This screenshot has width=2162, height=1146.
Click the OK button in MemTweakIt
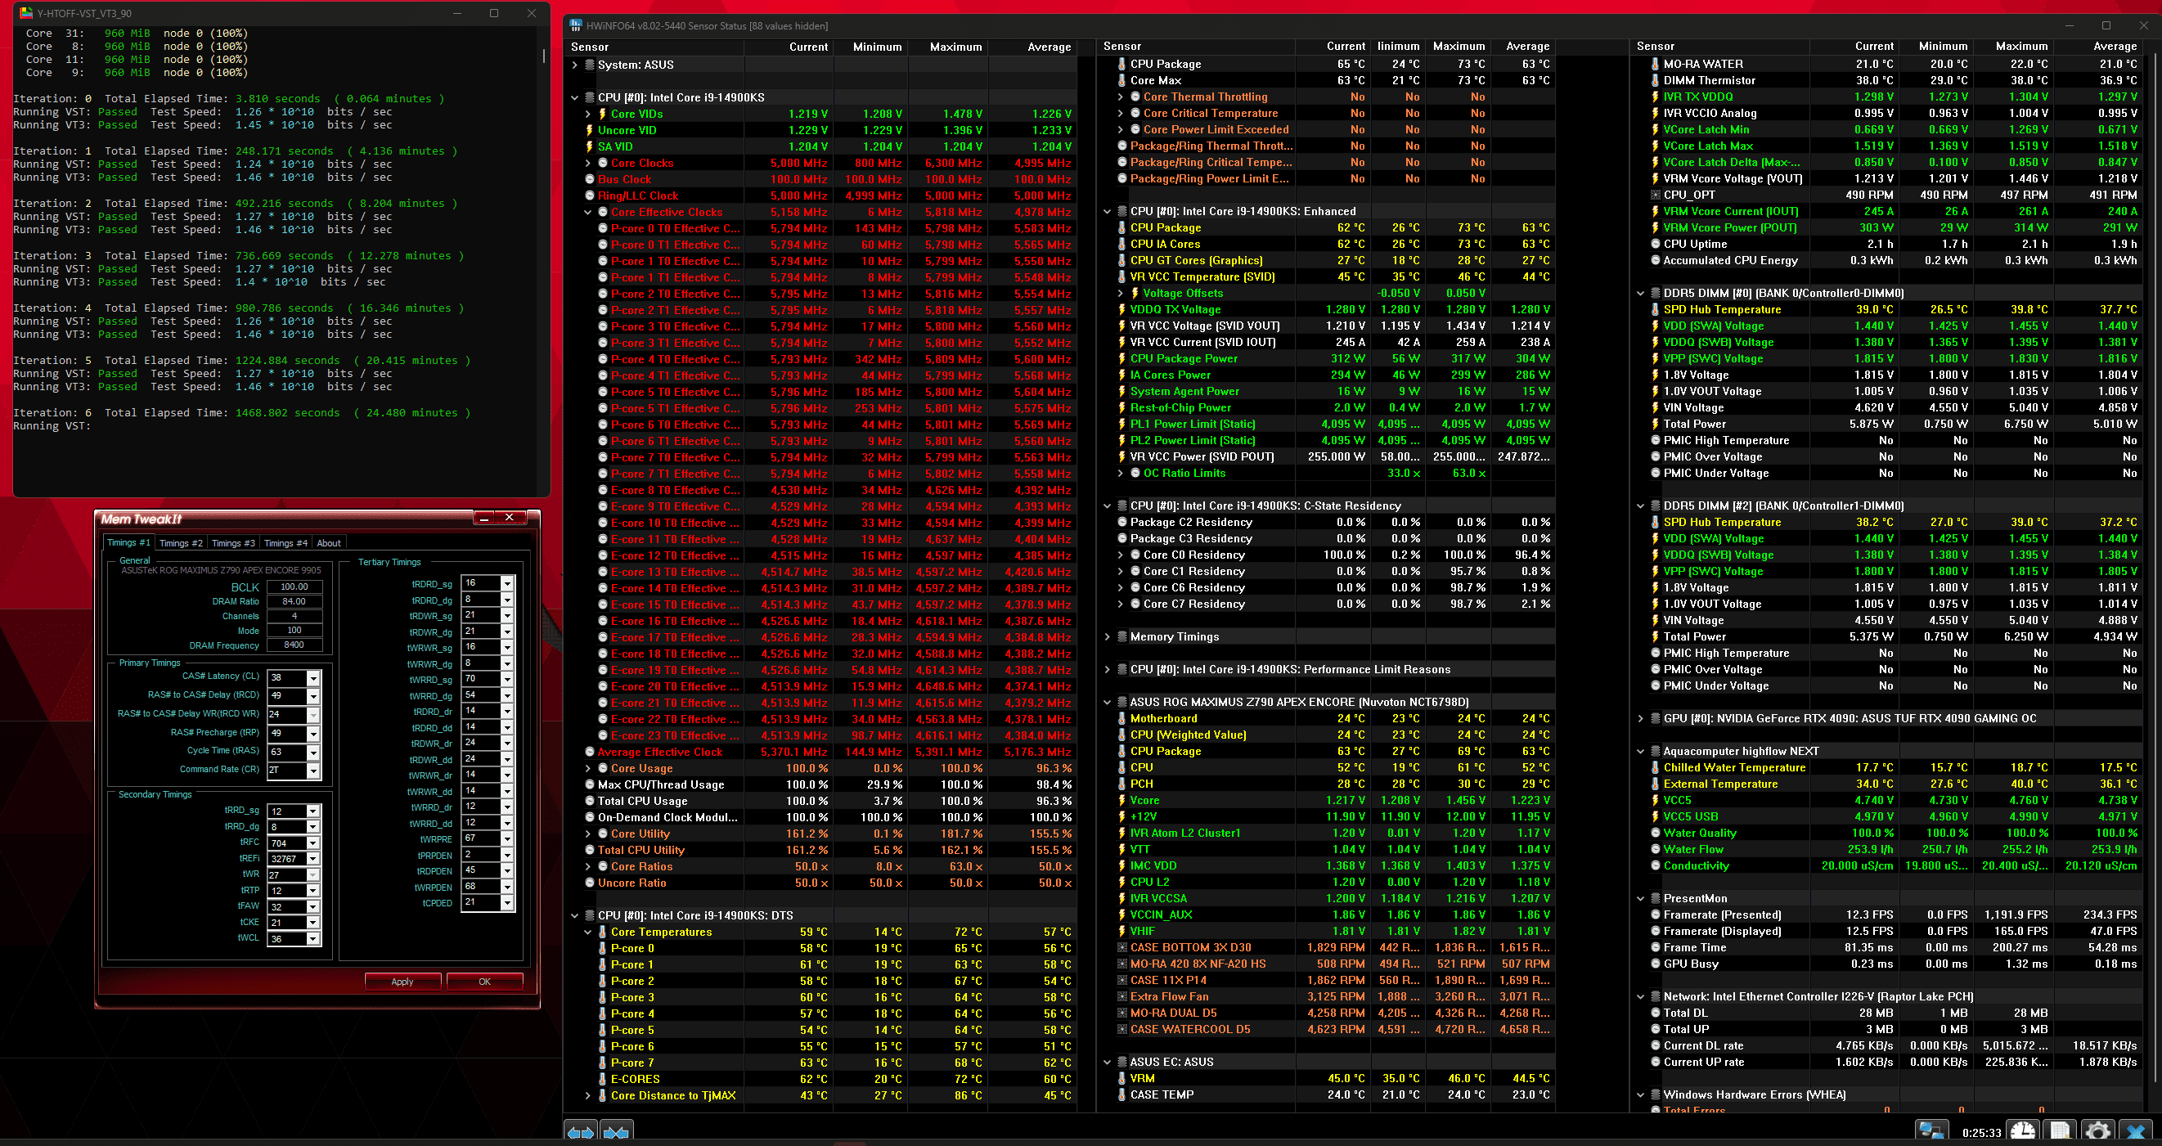coord(484,982)
